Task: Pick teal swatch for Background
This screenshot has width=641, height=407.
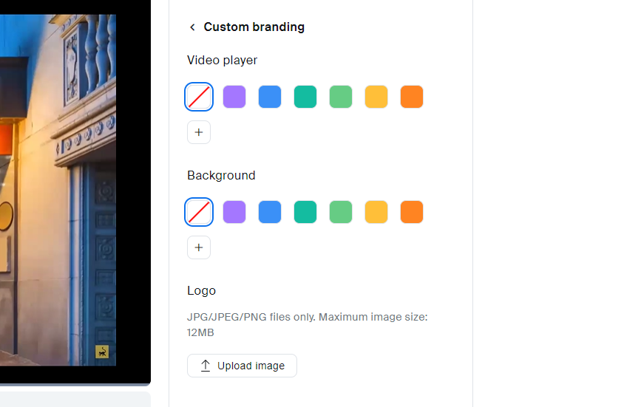Action: [305, 212]
